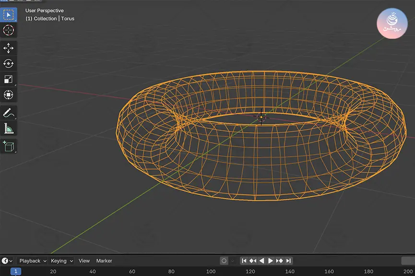Jump to the next keyframe
This screenshot has width=415, height=276.
(x=280, y=261)
